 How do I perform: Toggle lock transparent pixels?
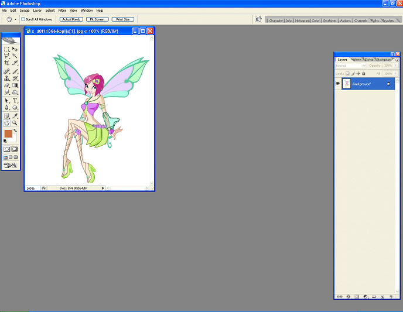tap(347, 73)
